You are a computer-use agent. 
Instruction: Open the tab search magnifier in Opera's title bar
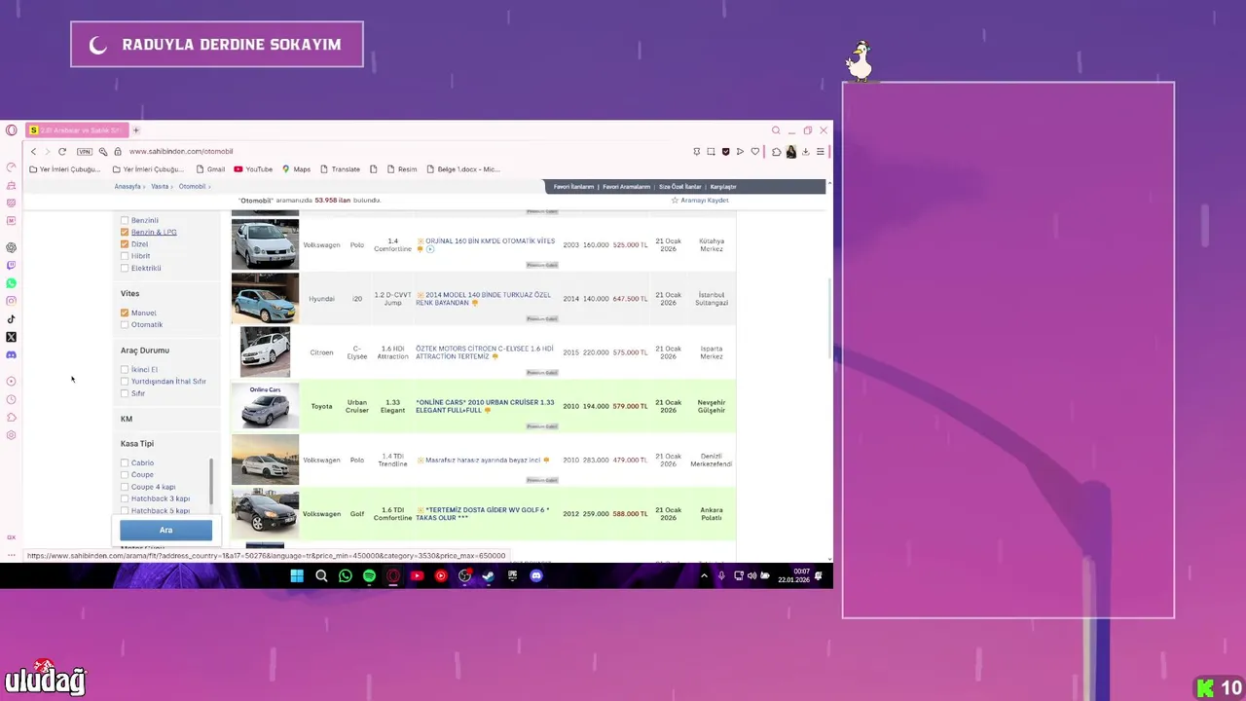coord(776,130)
